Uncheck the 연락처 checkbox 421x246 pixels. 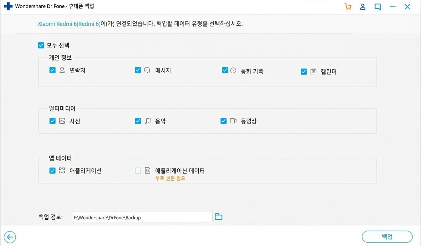53,70
